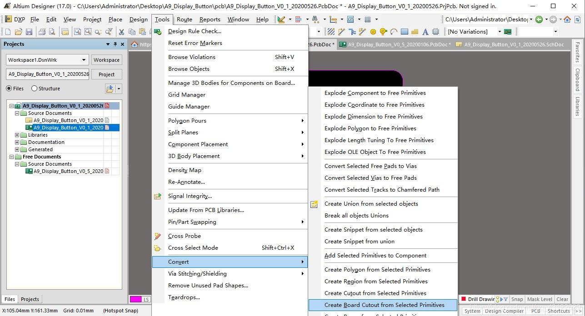Expand the Documentation folder node
This screenshot has width=585, height=316.
point(17,142)
